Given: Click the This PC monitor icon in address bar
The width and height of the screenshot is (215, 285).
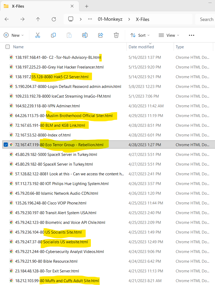Looking at the screenshot, I should (71, 19).
